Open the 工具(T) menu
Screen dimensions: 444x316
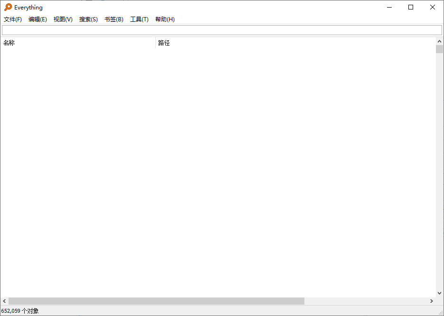[139, 19]
